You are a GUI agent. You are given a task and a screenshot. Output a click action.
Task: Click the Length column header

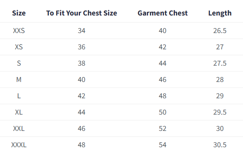[220, 13]
